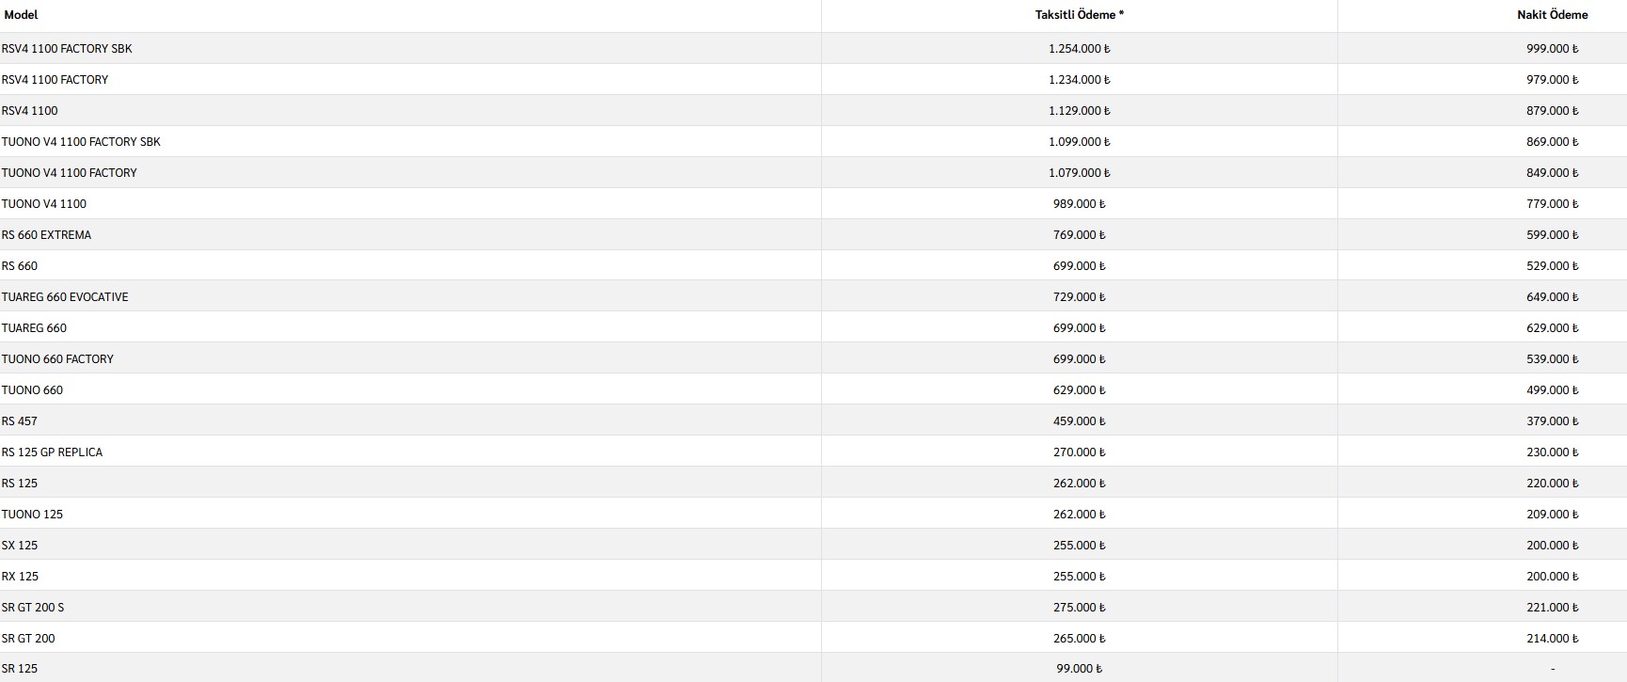Click the Nakit Ödeme column header
The height and width of the screenshot is (682, 1627).
click(x=1553, y=15)
